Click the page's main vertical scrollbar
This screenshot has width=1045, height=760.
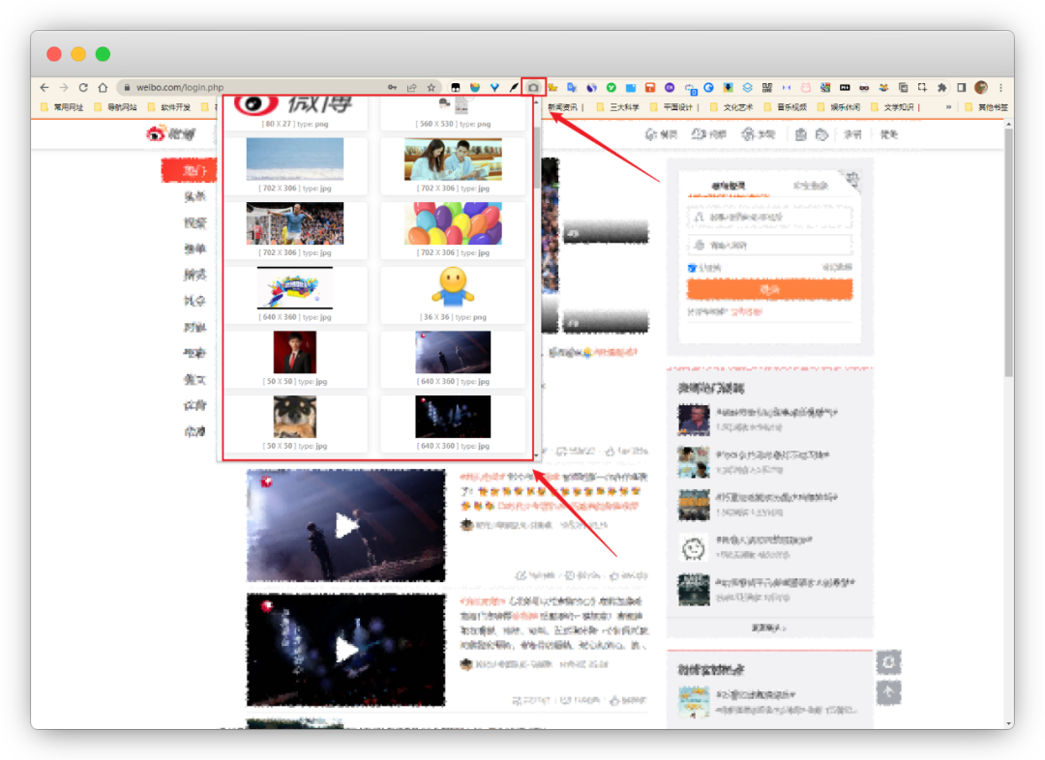(x=1008, y=253)
